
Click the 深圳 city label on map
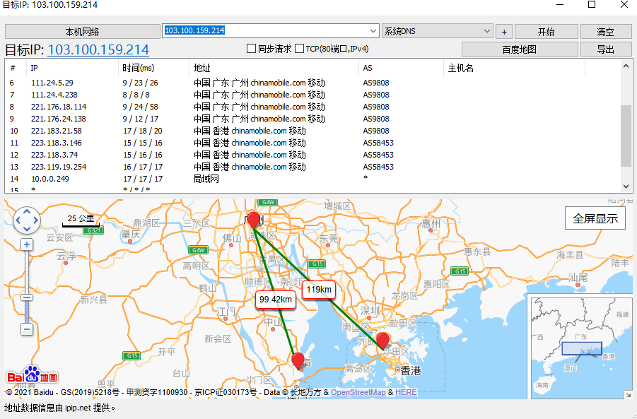point(370,311)
